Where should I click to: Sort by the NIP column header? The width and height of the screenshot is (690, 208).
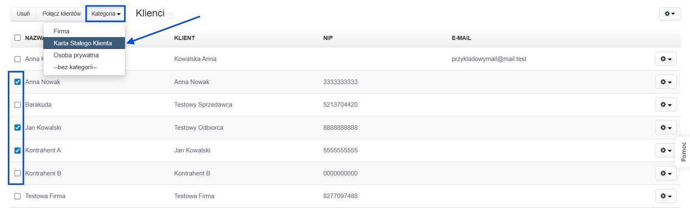(x=328, y=38)
